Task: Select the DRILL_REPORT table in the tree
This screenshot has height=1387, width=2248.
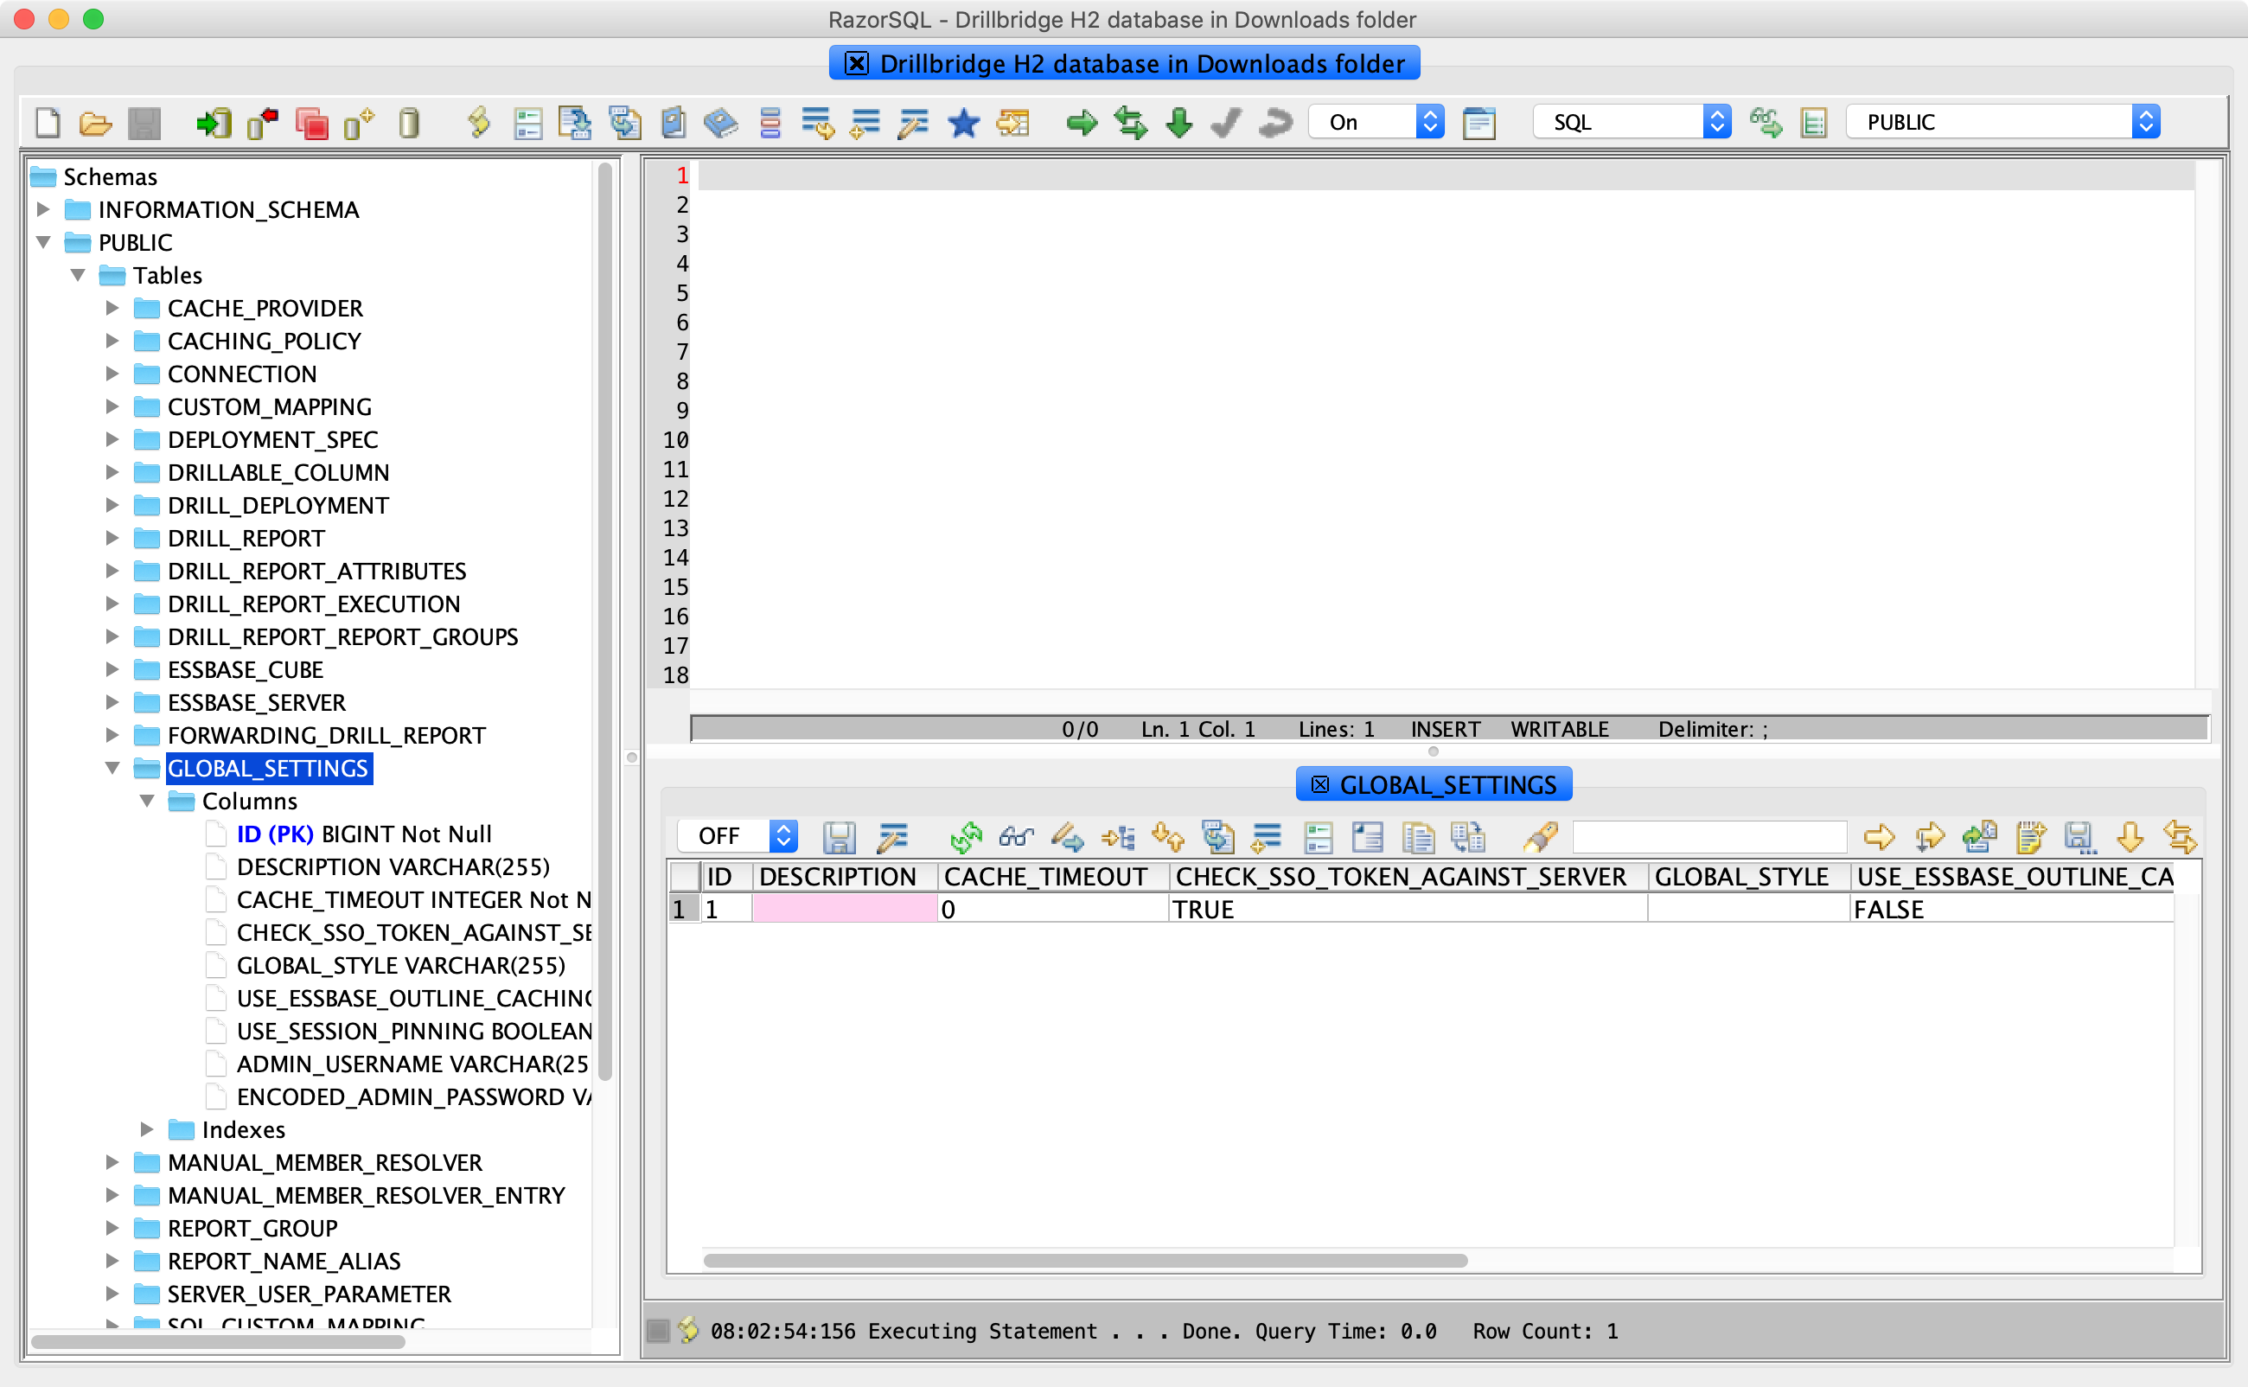Action: pos(246,539)
